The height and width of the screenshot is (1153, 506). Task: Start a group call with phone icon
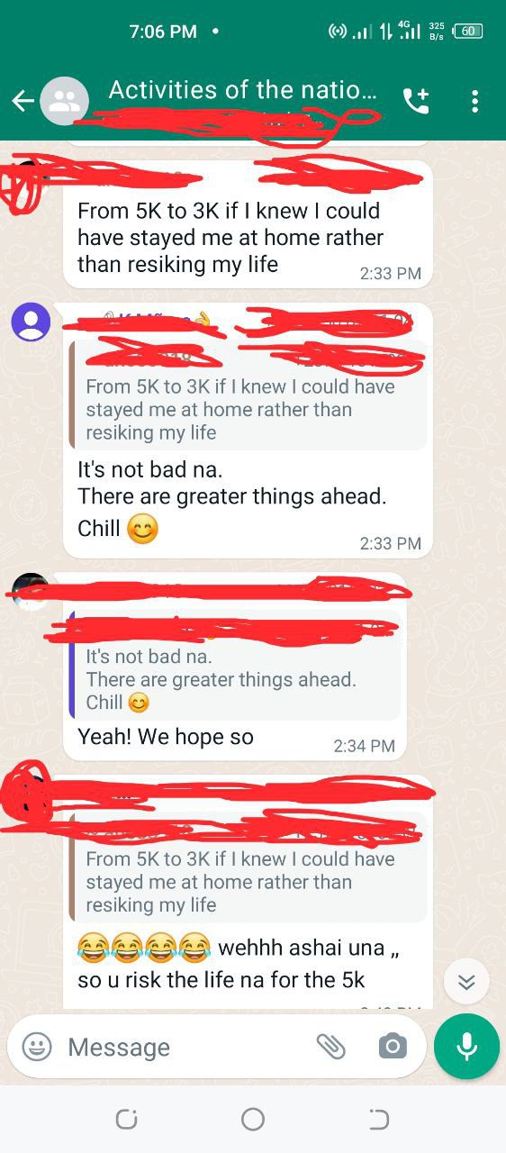tap(415, 101)
